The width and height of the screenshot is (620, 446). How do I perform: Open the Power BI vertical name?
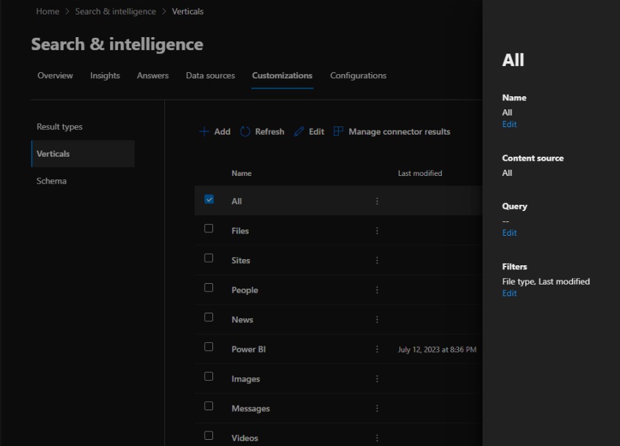click(249, 349)
